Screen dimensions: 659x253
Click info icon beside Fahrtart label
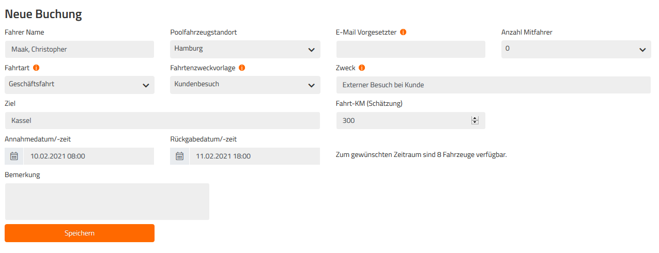point(36,68)
